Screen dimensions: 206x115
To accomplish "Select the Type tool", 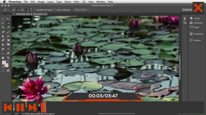I will pos(8,49).
